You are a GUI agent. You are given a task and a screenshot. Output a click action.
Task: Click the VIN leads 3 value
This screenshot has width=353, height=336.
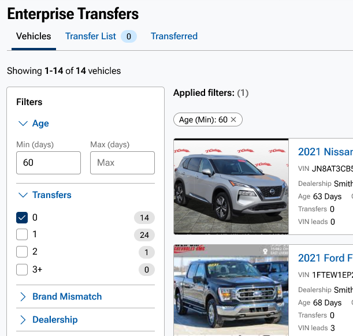tap(333, 328)
